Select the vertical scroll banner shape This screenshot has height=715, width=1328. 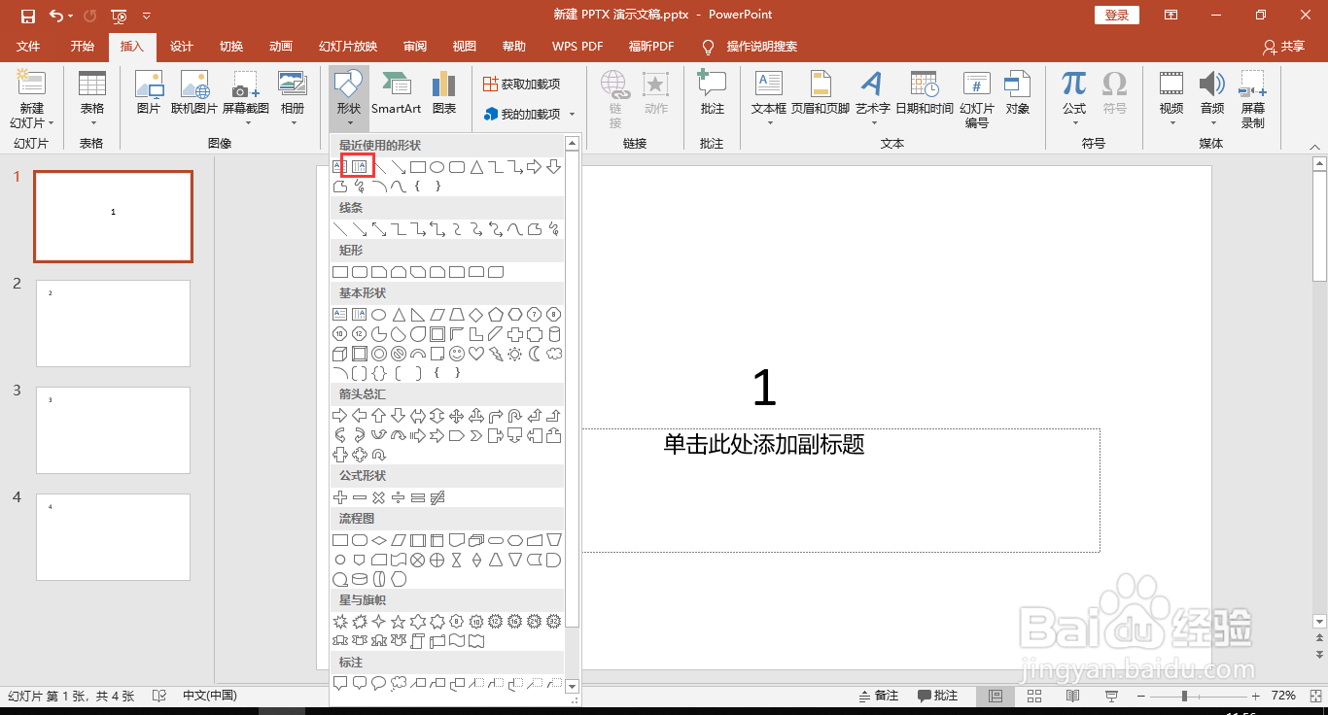[x=418, y=641]
